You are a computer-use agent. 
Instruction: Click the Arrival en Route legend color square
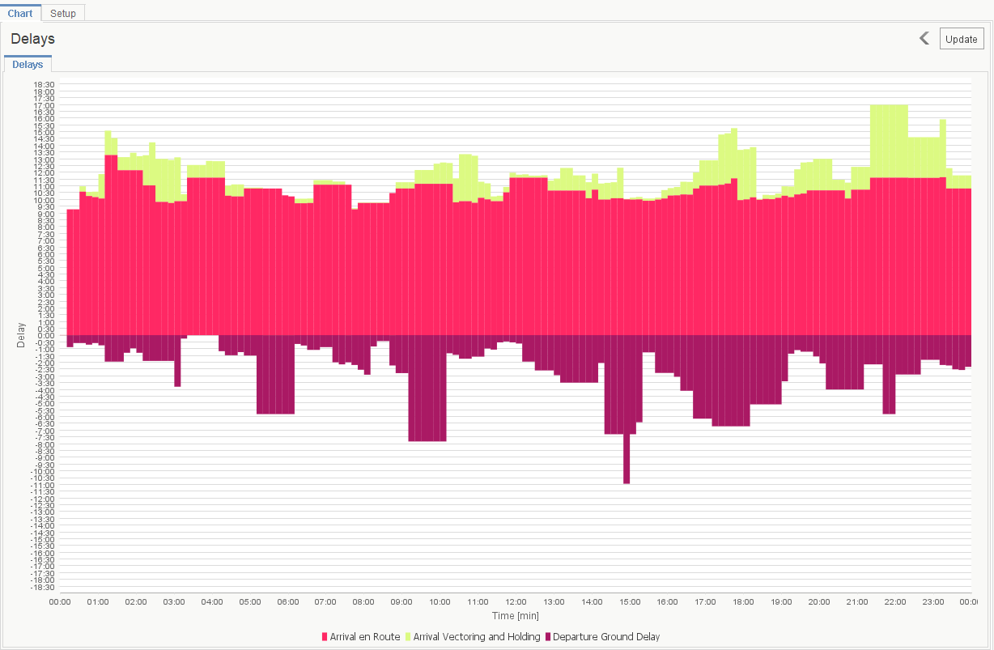coord(325,637)
